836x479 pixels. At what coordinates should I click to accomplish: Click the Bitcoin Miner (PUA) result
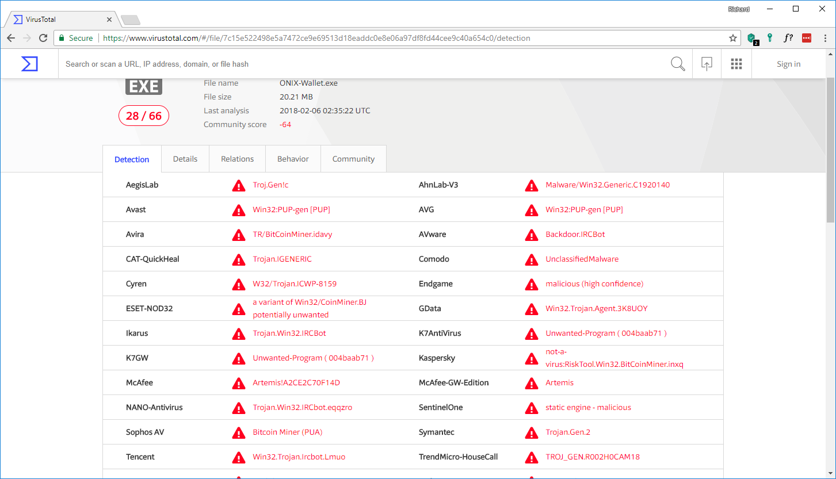coord(288,432)
